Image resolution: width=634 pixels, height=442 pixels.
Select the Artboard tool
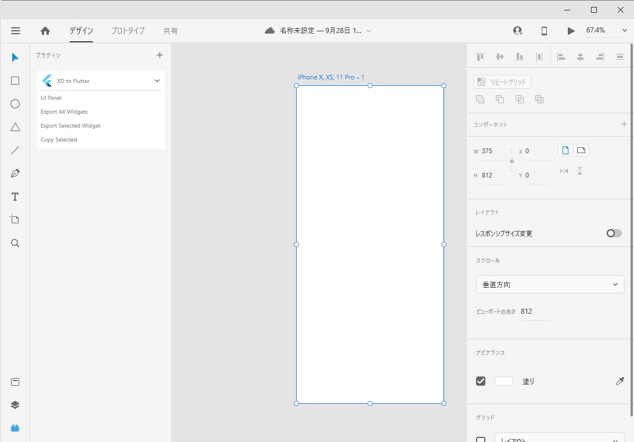pyautogui.click(x=15, y=219)
